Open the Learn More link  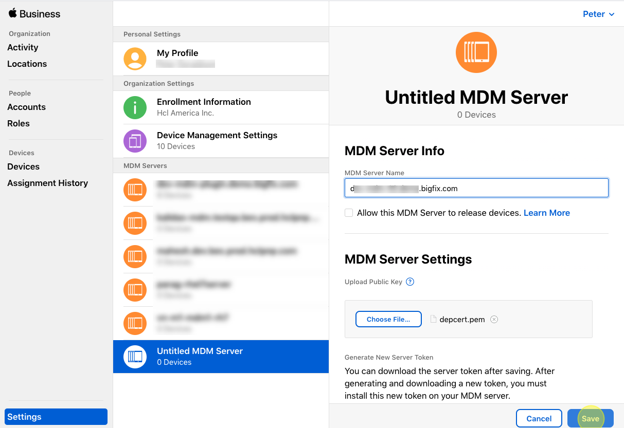(x=546, y=213)
